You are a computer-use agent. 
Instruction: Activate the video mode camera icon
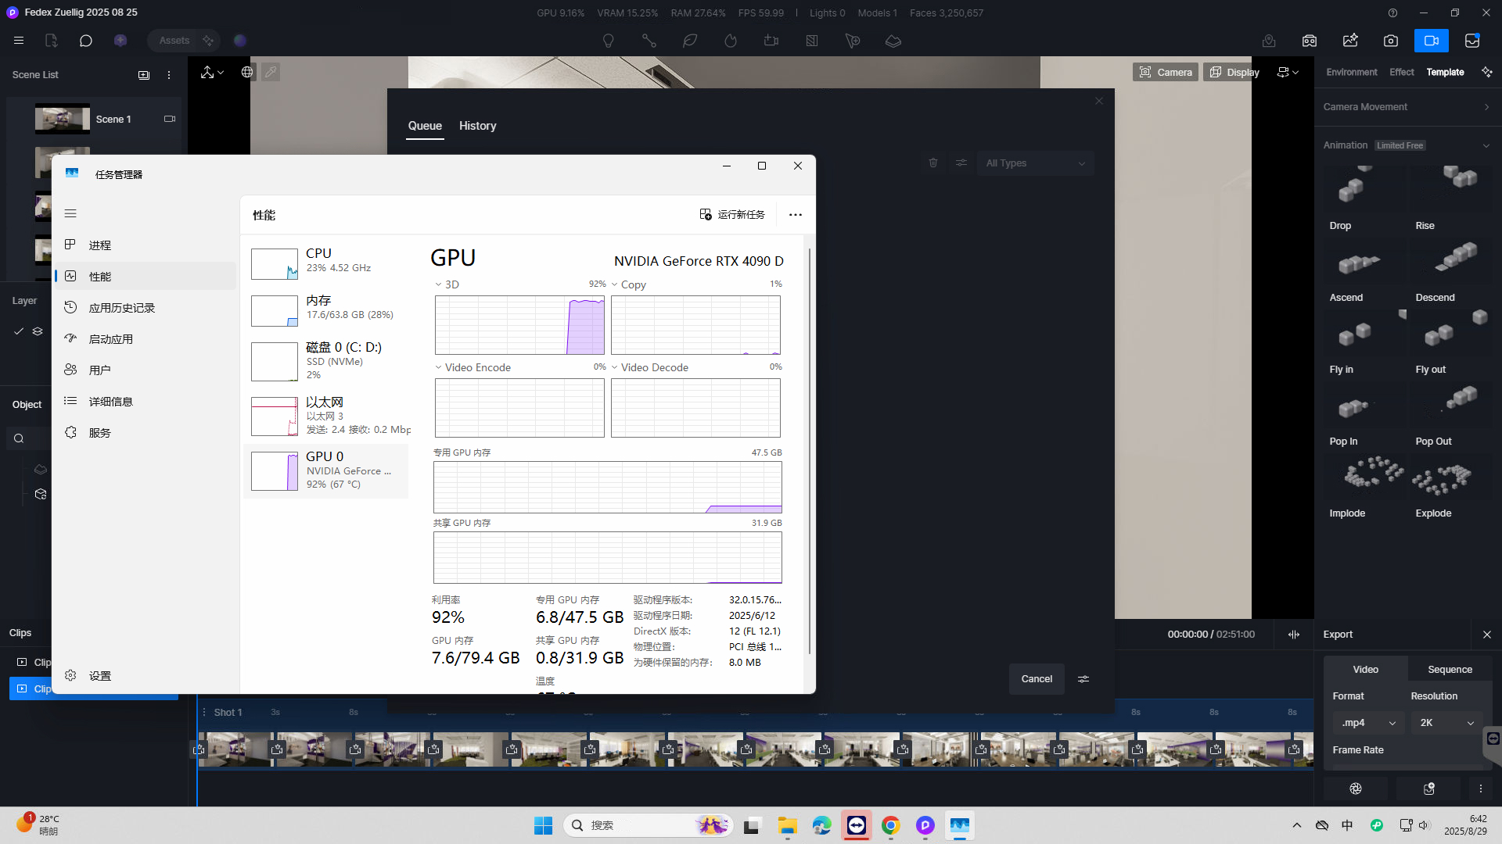(x=1431, y=41)
